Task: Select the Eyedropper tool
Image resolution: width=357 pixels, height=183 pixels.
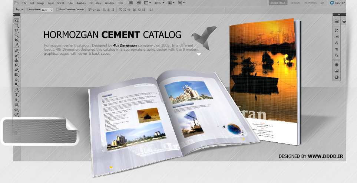Action: click(x=16, y=45)
